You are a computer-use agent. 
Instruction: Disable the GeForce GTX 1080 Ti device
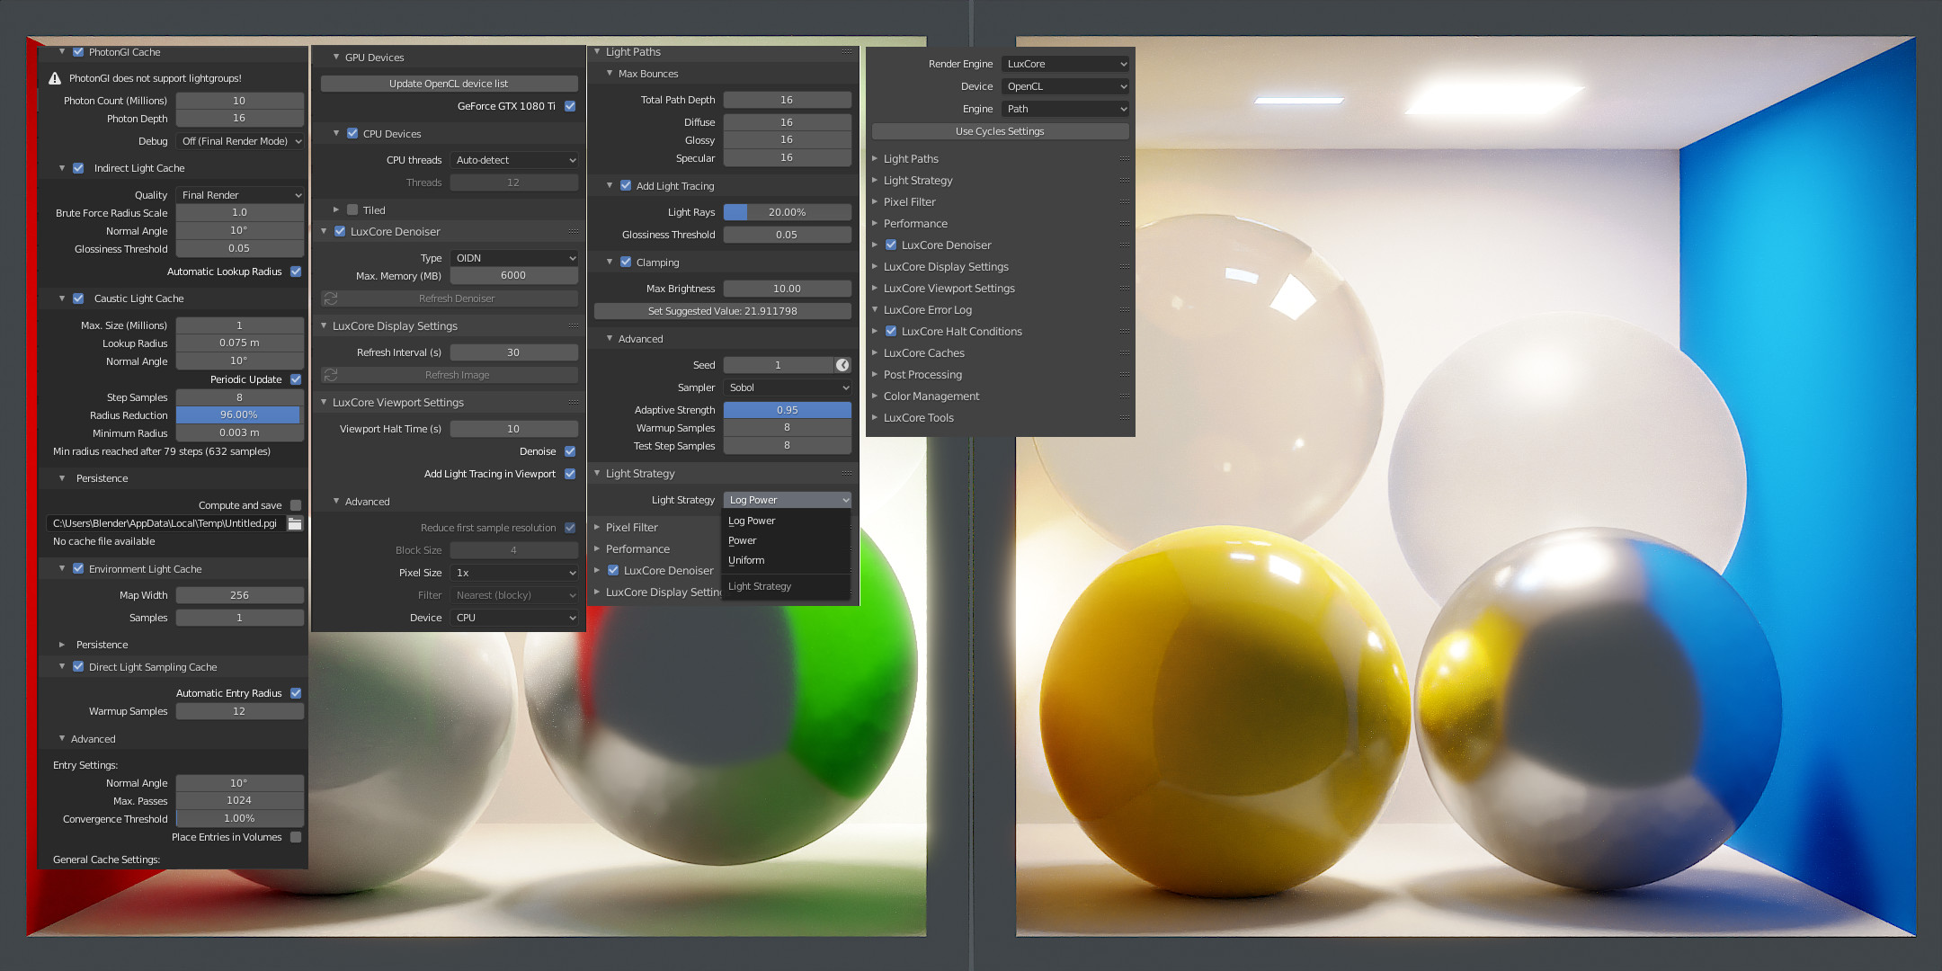point(570,106)
